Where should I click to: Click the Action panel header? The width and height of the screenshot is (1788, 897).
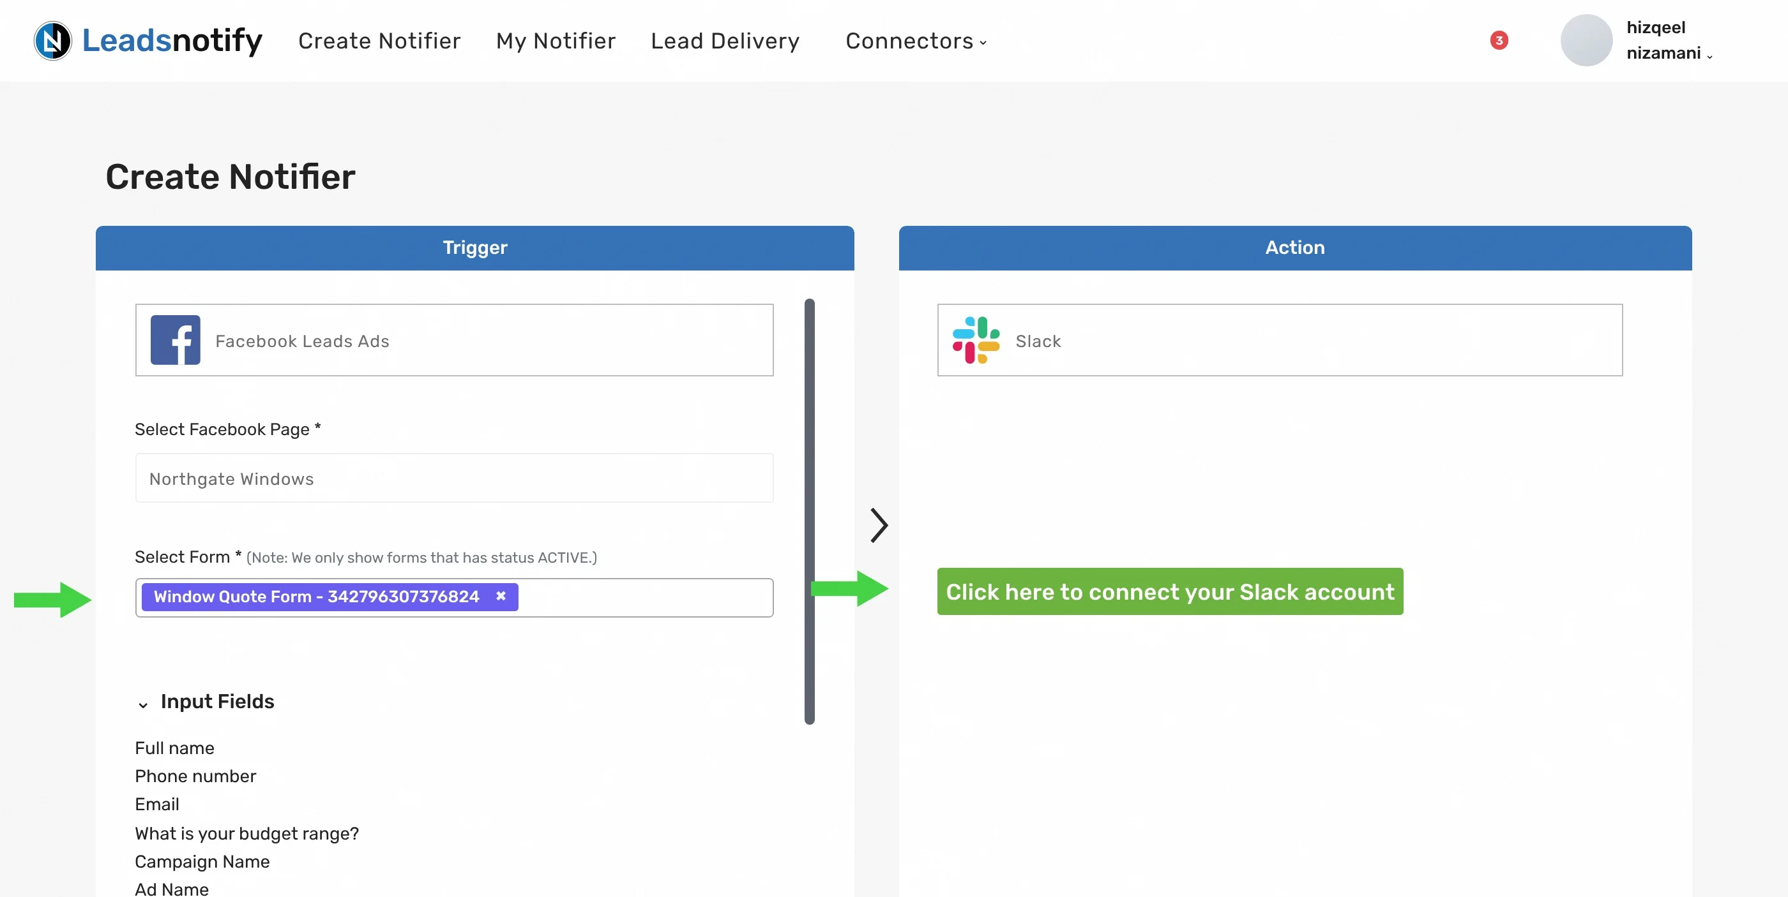[1294, 248]
